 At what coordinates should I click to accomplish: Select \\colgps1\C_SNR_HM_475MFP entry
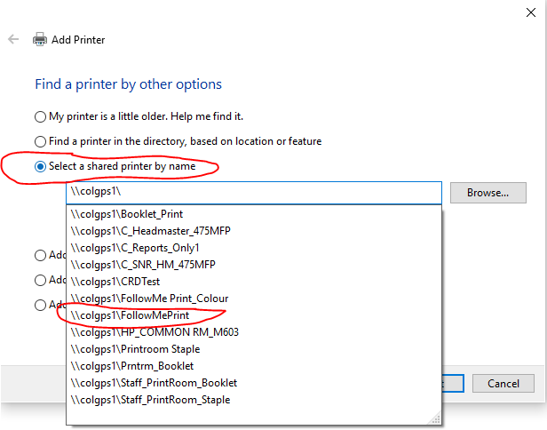tap(143, 265)
